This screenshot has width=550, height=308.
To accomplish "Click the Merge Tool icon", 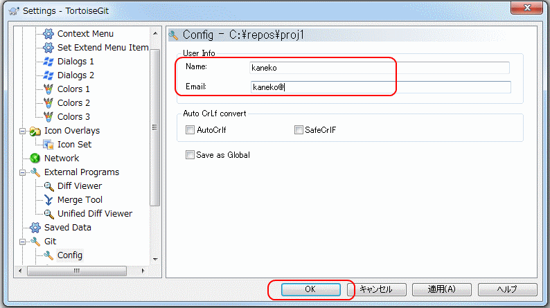I will (x=48, y=200).
